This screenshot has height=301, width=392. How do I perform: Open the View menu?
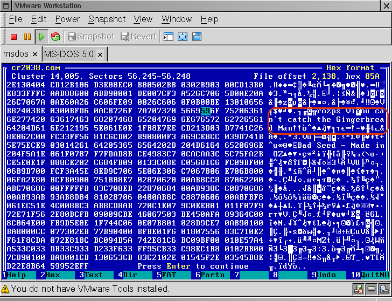(x=143, y=19)
